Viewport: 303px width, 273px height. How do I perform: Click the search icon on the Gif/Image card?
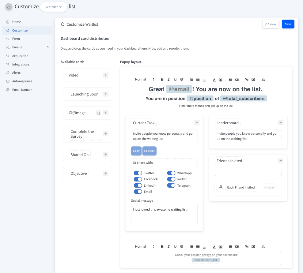click(x=99, y=113)
